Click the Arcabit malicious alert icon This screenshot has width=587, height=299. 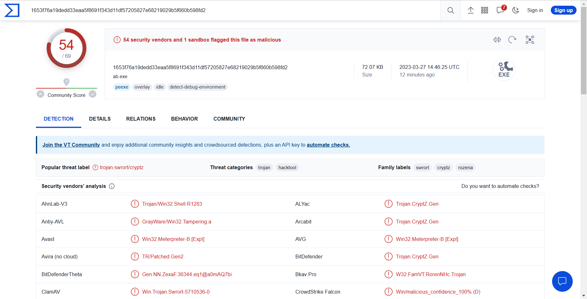tap(389, 222)
